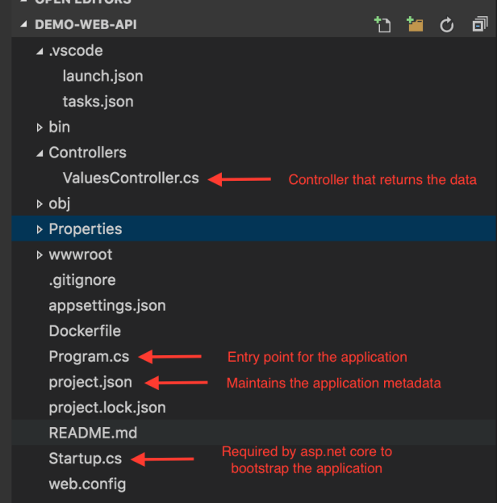This screenshot has width=497, height=503.
Task: Collapse the DEMO-WEB-API project section
Action: (26, 25)
